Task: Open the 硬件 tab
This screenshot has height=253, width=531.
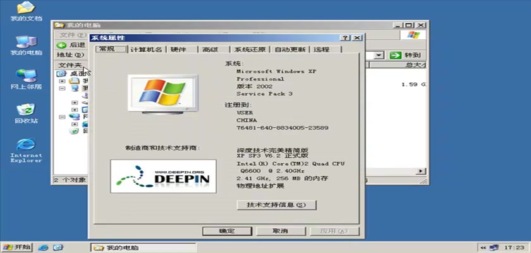Action: coord(178,49)
